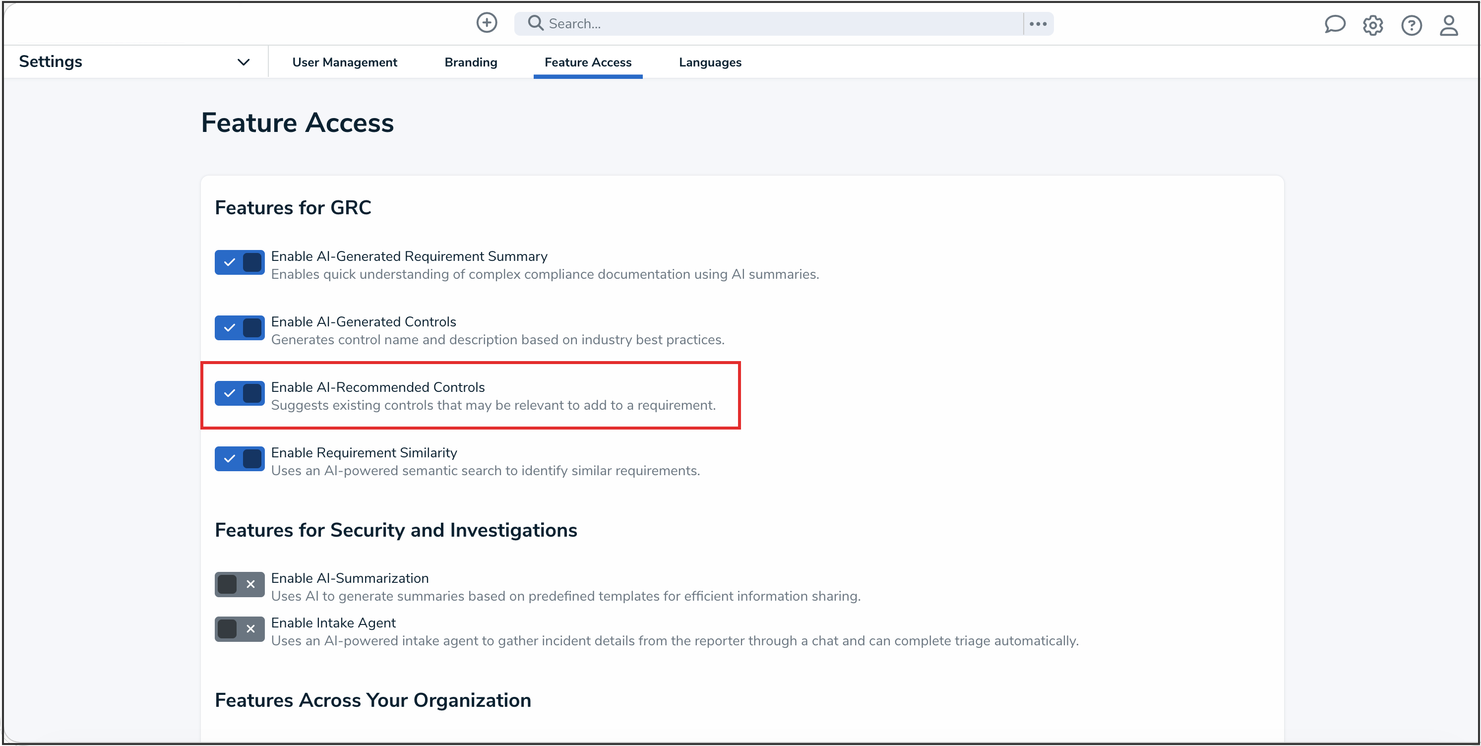Open the ellipsis menu beside search
The width and height of the screenshot is (1481, 746).
1038,24
